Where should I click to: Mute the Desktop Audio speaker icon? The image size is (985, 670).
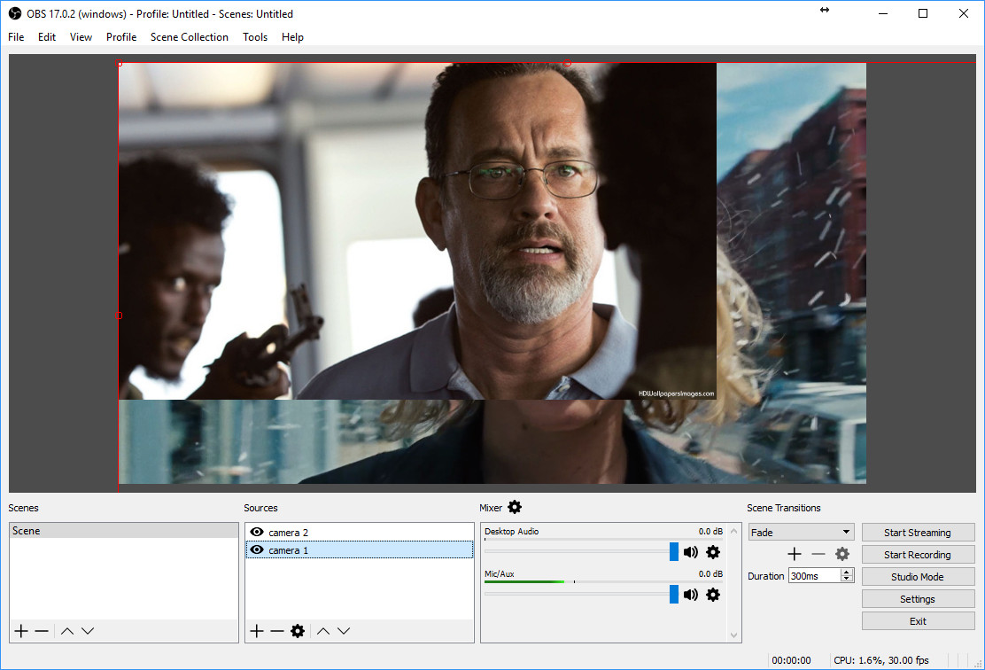pos(690,552)
